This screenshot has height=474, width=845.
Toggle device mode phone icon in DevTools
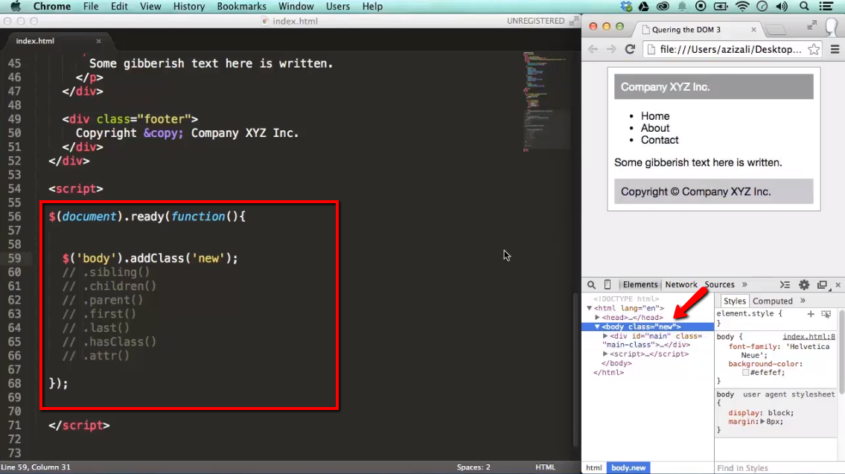608,285
